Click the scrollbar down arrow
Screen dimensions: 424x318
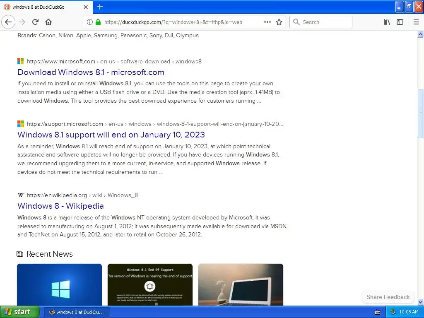pos(421,302)
